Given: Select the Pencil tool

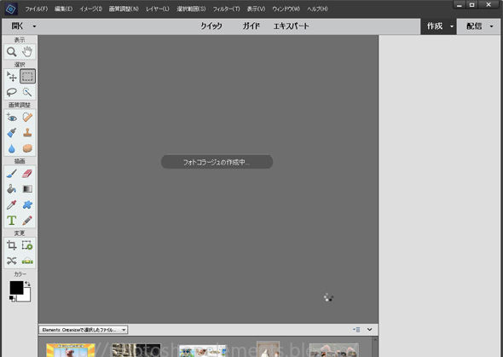Looking at the screenshot, I should pos(27,221).
